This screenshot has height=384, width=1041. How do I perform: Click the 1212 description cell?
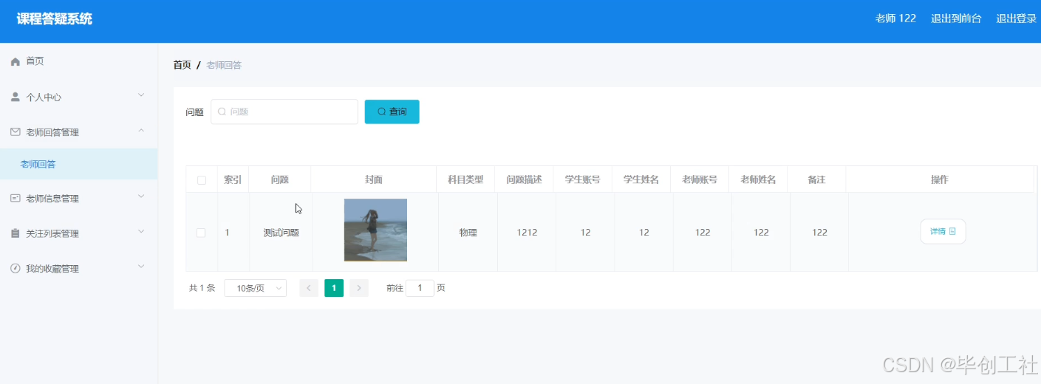pyautogui.click(x=527, y=233)
